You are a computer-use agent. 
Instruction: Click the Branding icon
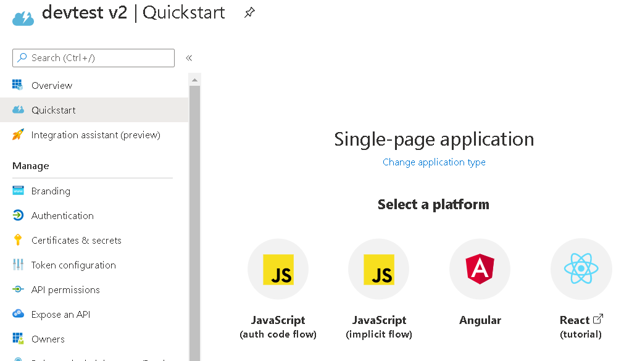[x=18, y=191]
